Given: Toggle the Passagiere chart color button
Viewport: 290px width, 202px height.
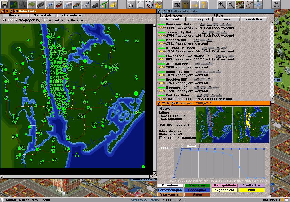Looking at the screenshot, I should click(x=197, y=190).
